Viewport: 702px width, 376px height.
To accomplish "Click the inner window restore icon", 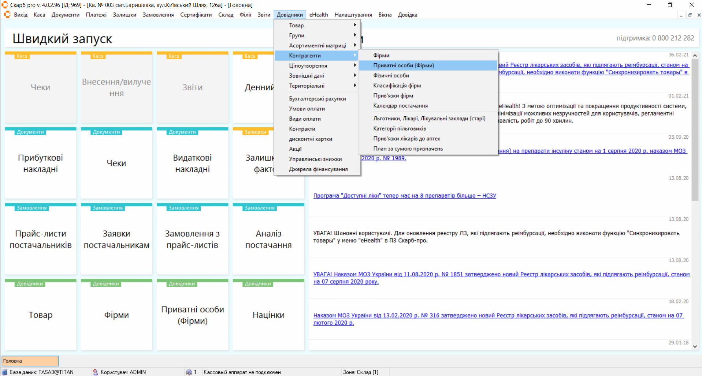I will [x=690, y=15].
